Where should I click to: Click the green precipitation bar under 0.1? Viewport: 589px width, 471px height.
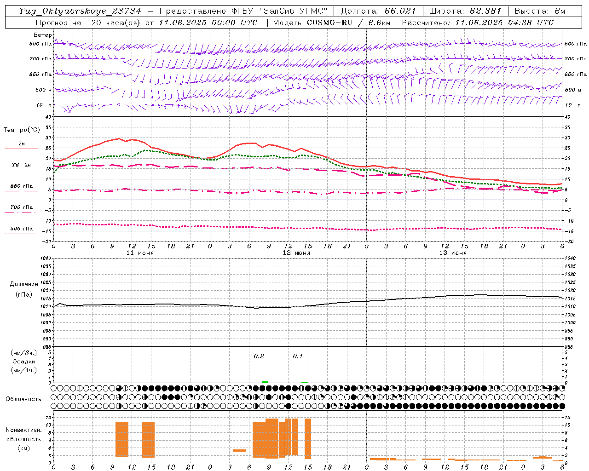pyautogui.click(x=305, y=382)
